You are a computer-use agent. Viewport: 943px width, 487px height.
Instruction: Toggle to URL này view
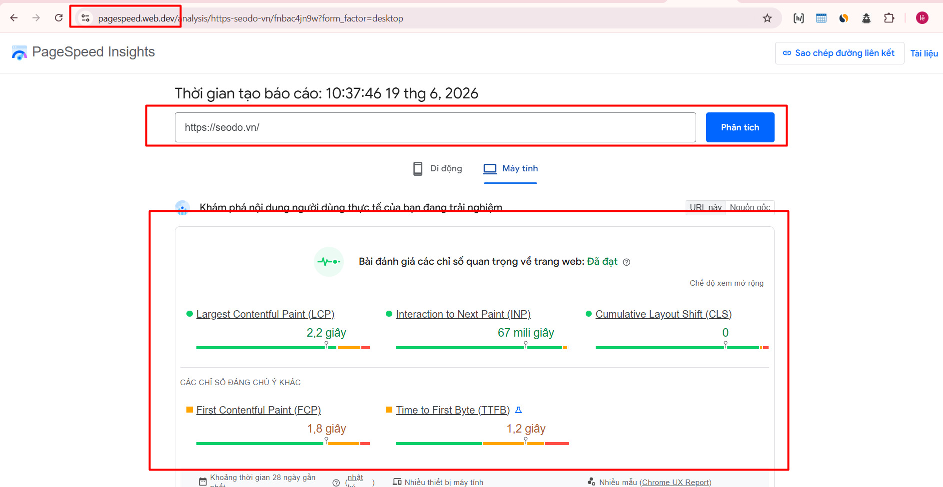[706, 207]
